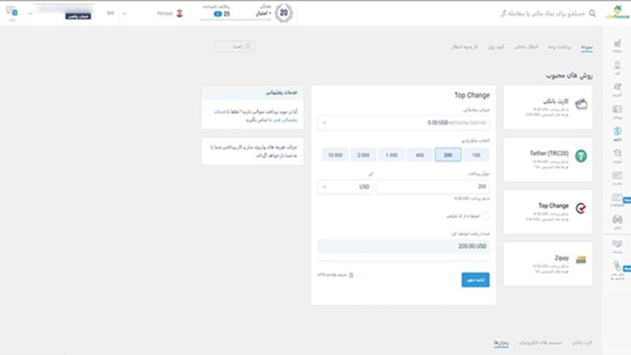Enable the promo code checkbox
Screen dimensions: 631x355
click(486, 215)
